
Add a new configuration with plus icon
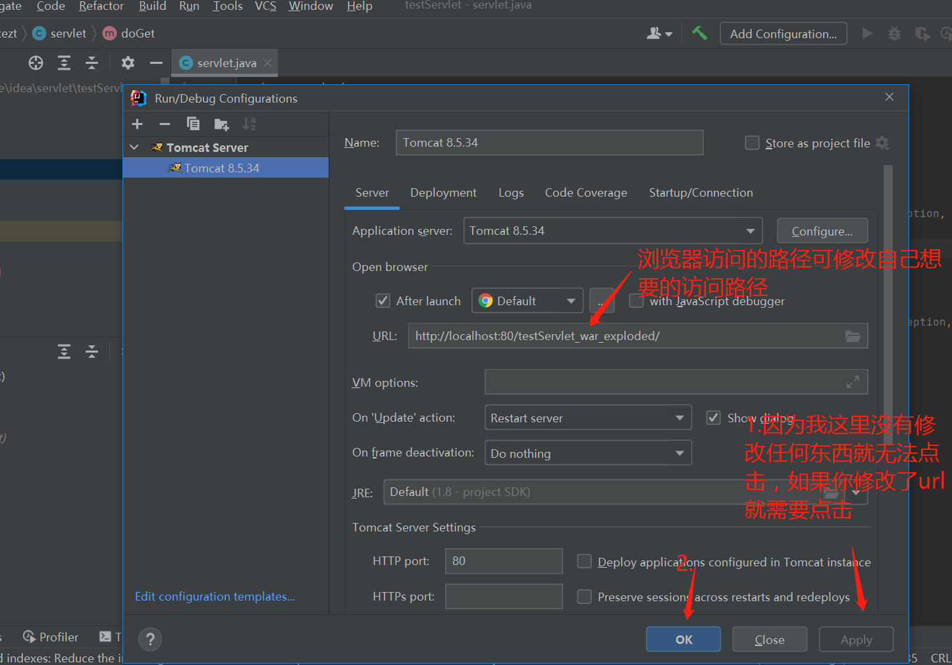point(138,124)
